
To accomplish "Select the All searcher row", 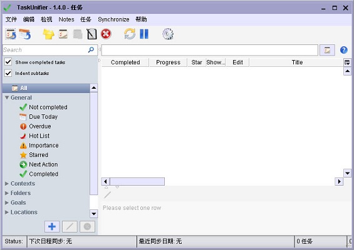I will 46,88.
